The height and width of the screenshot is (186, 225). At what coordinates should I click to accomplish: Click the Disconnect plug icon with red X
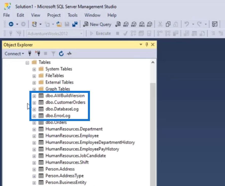[x=37, y=54]
